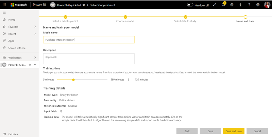Expand the Workspaces flyout chevron
Image resolution: width=272 pixels, height=137 pixels.
point(35,58)
